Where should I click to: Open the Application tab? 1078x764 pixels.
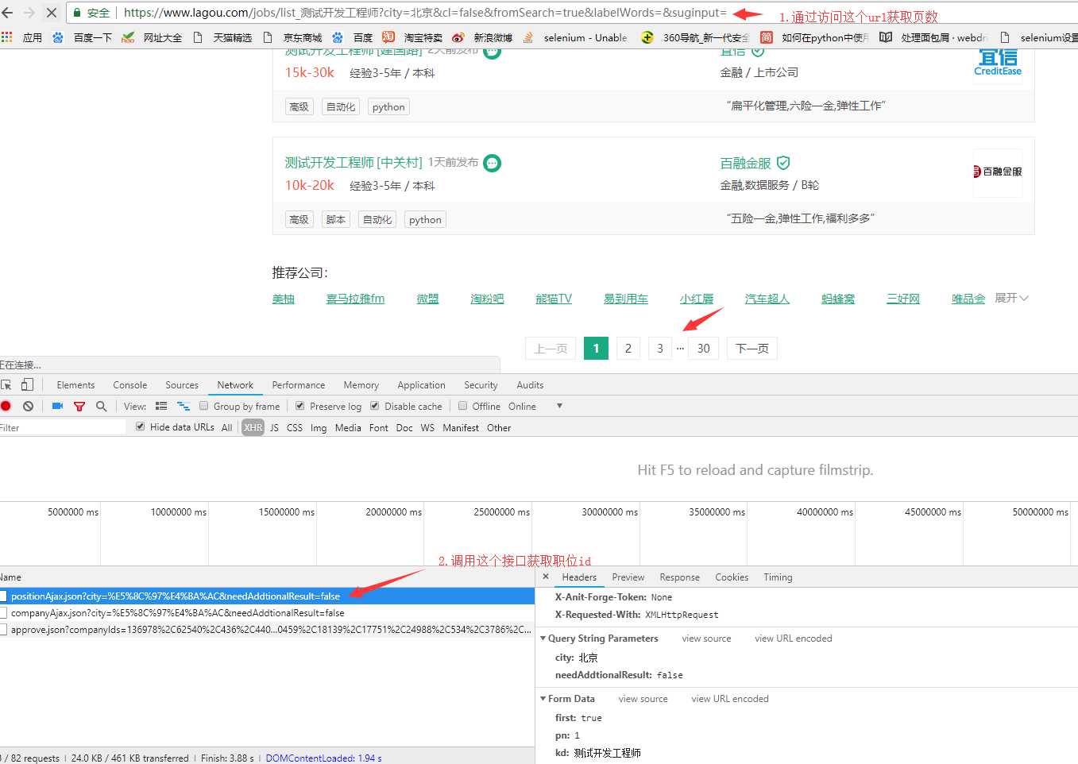pos(421,384)
